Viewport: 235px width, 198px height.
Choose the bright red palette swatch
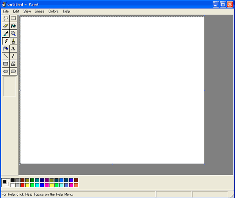coord(22,185)
